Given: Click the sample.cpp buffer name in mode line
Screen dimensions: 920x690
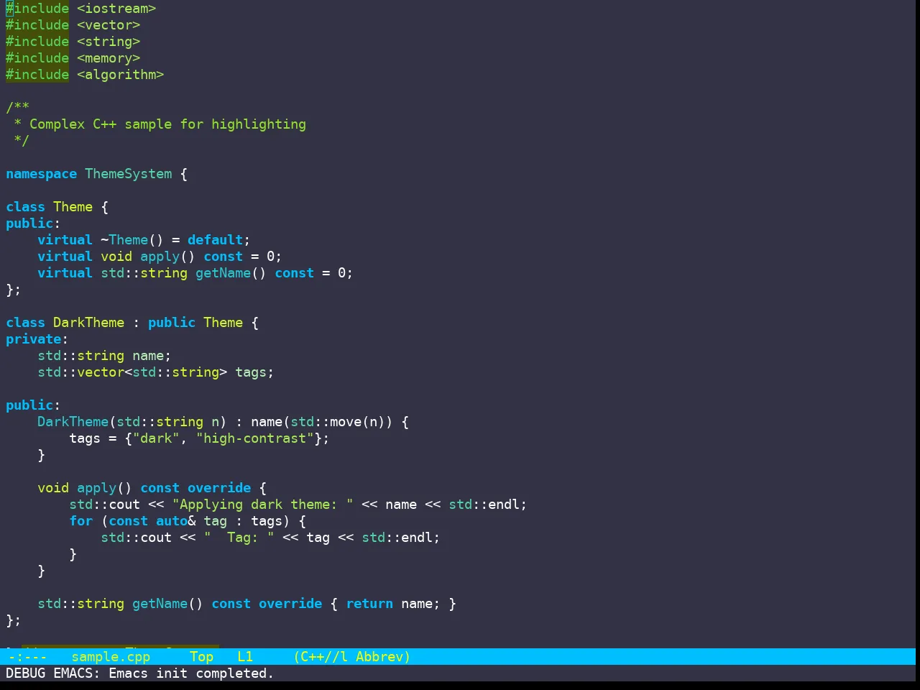Looking at the screenshot, I should 111,656.
